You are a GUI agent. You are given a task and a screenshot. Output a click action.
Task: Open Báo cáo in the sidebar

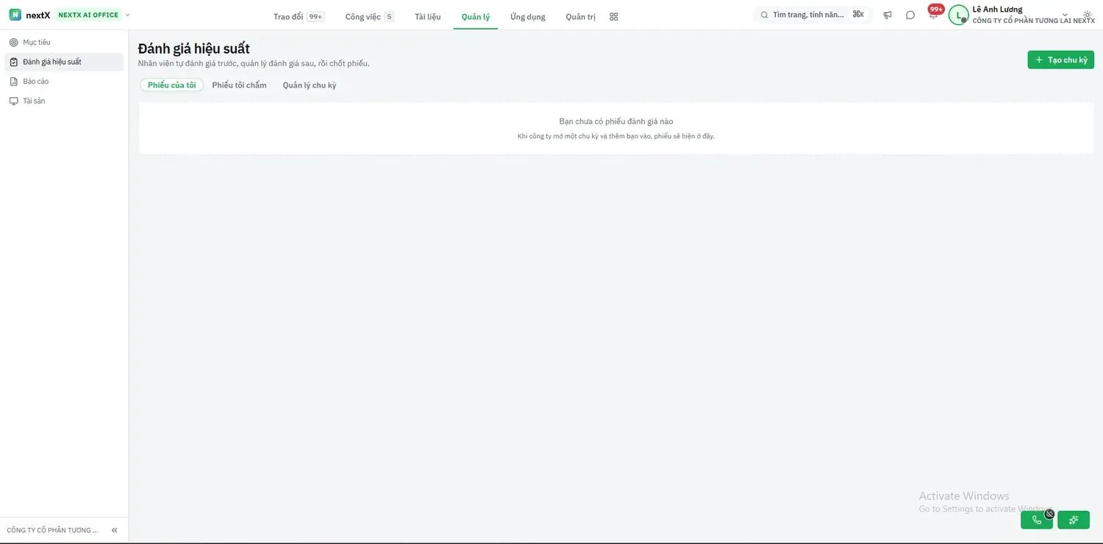(x=64, y=82)
